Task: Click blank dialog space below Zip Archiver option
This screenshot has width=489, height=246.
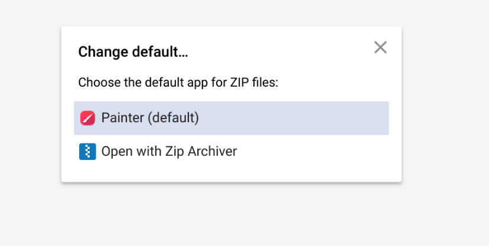Action: [230, 173]
